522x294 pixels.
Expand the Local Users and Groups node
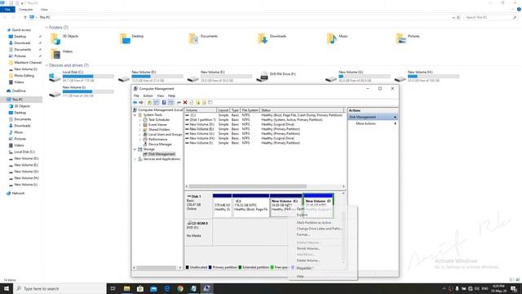coord(140,134)
